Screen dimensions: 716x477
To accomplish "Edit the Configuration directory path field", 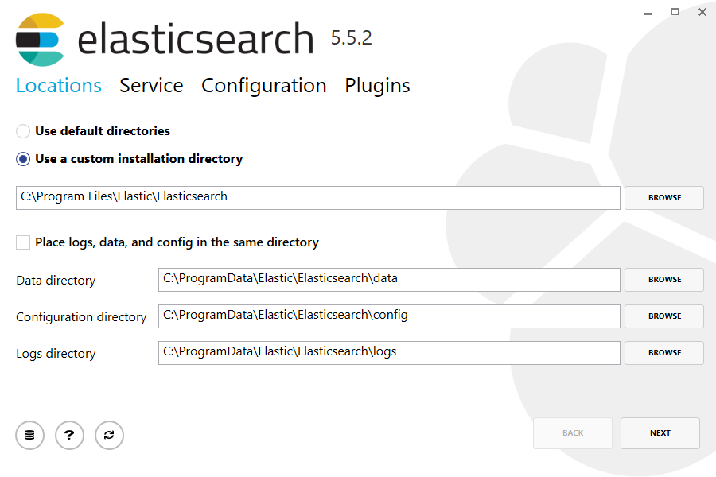I will pyautogui.click(x=389, y=316).
